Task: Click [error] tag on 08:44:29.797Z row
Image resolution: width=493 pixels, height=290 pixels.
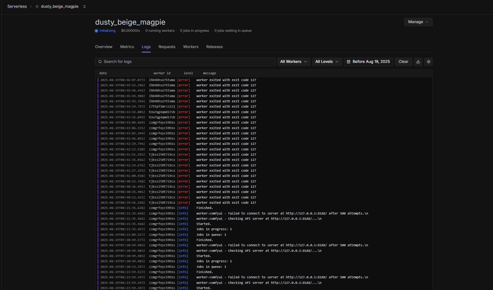Action: (x=184, y=107)
